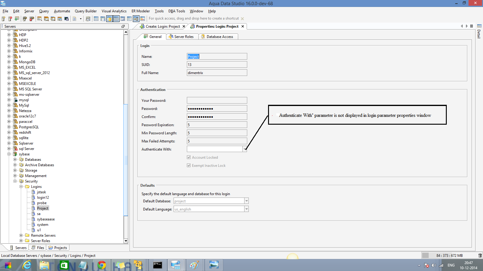Click the Full Name input field

coord(217,73)
